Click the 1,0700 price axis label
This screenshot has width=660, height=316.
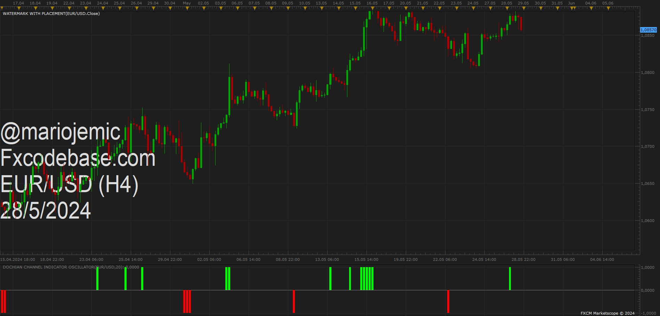[x=648, y=146]
